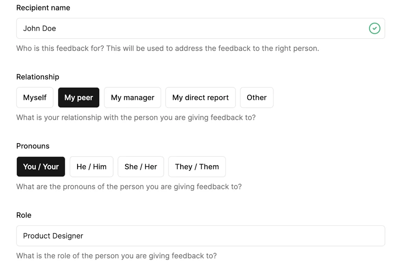Click the helper text under Recipient name

tap(167, 48)
